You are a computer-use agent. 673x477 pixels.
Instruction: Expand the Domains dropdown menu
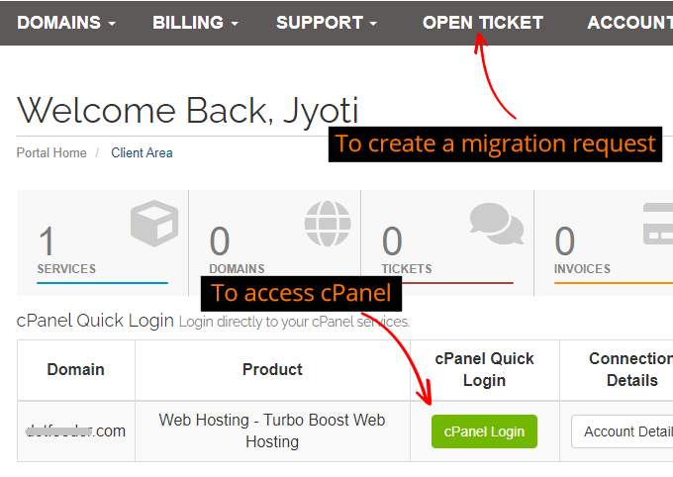click(66, 22)
